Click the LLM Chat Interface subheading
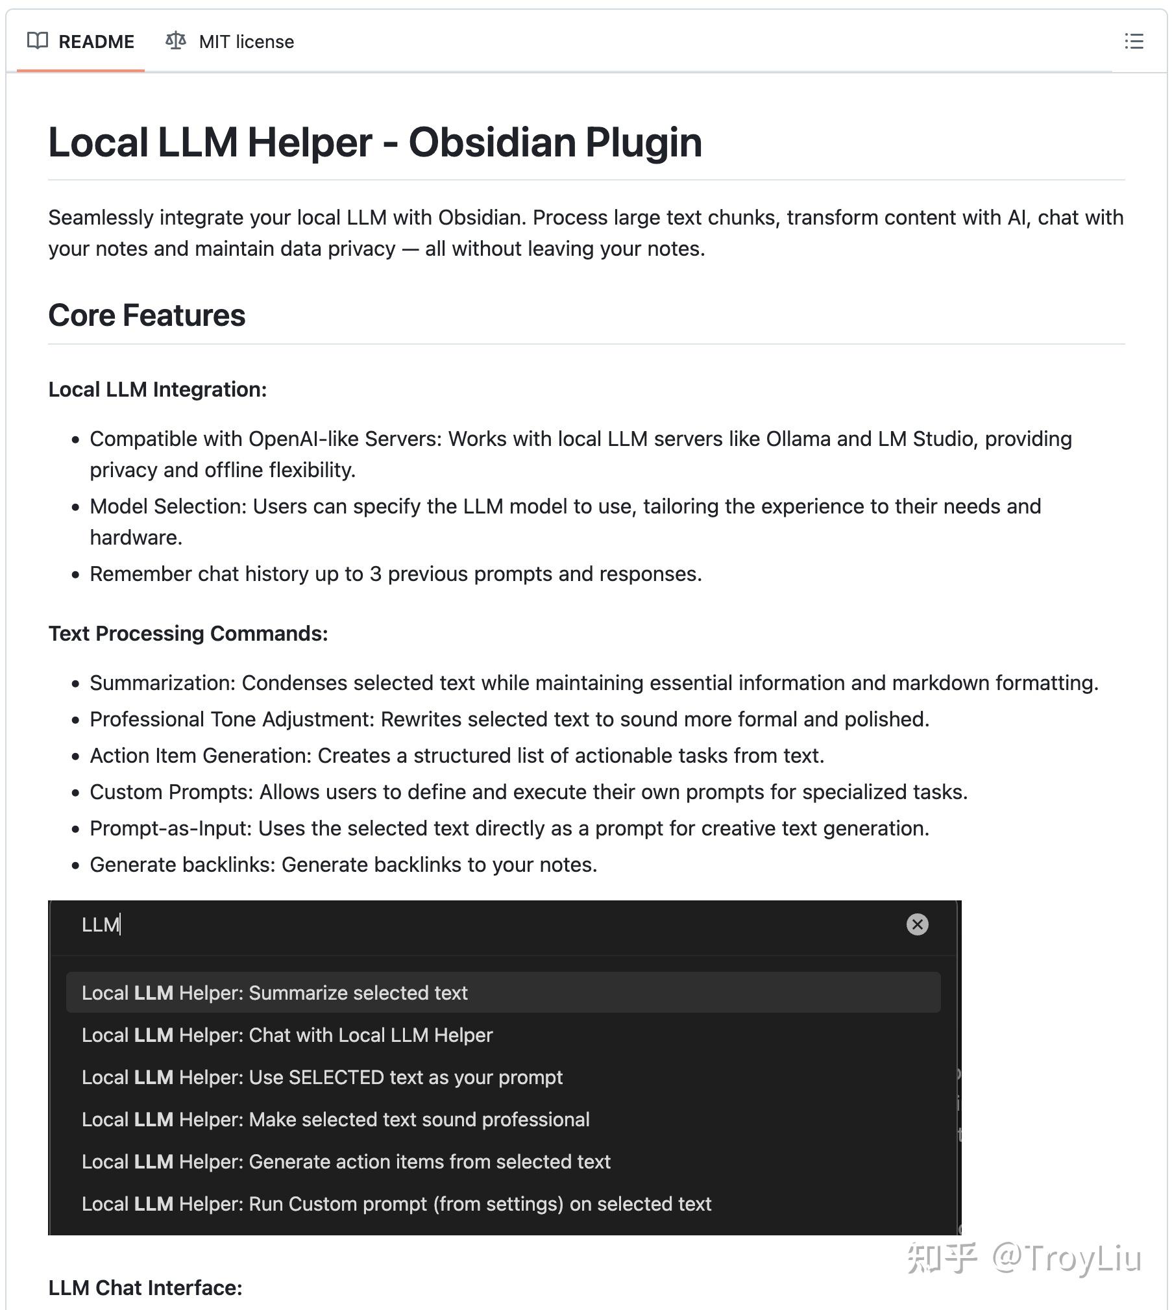This screenshot has width=1172, height=1310. (x=145, y=1288)
